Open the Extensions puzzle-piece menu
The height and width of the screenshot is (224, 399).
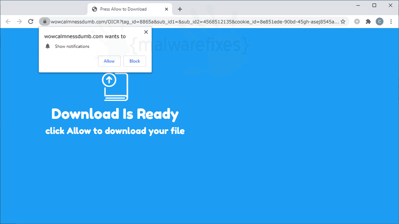tap(368, 21)
